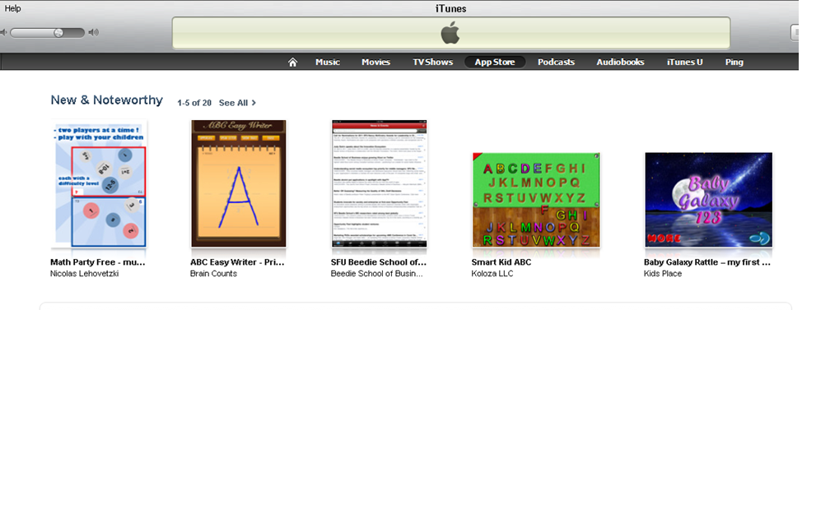This screenshot has height=518, width=830.
Task: Open the TV Shows section
Action: click(x=433, y=62)
